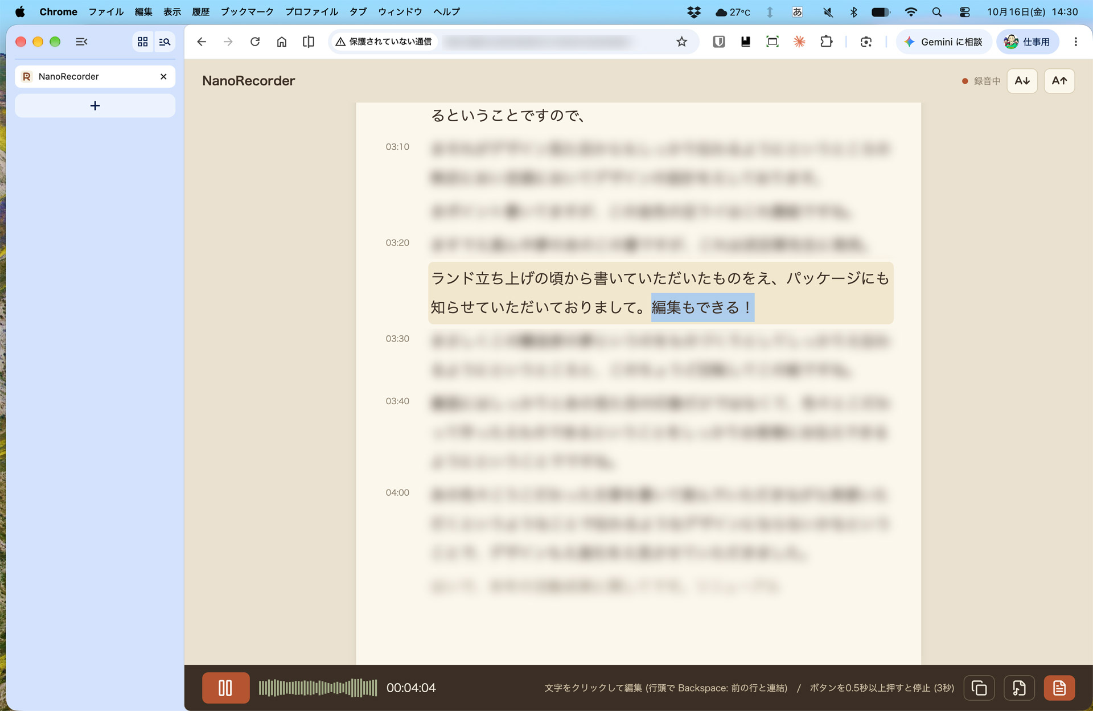Click the audio file export icon
Screen dimensions: 1093x711
(1019, 688)
